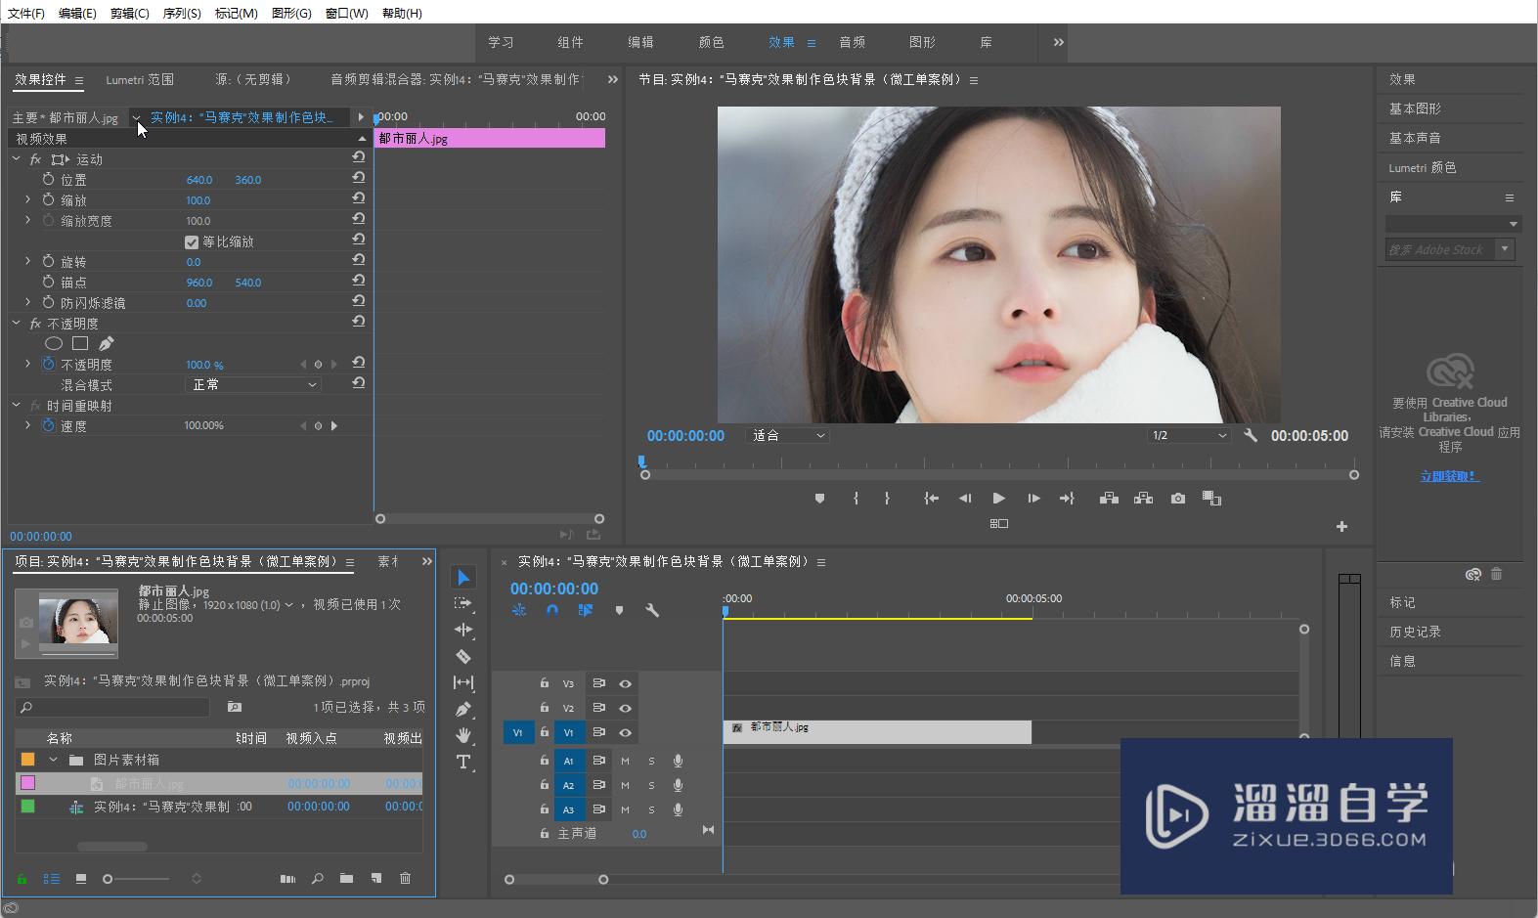This screenshot has height=918, width=1538.
Task: Select the Pen tool in tools panel
Action: [463, 709]
